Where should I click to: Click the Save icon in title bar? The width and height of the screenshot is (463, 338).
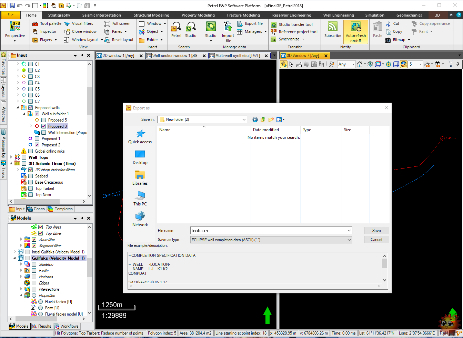tap(12, 6)
